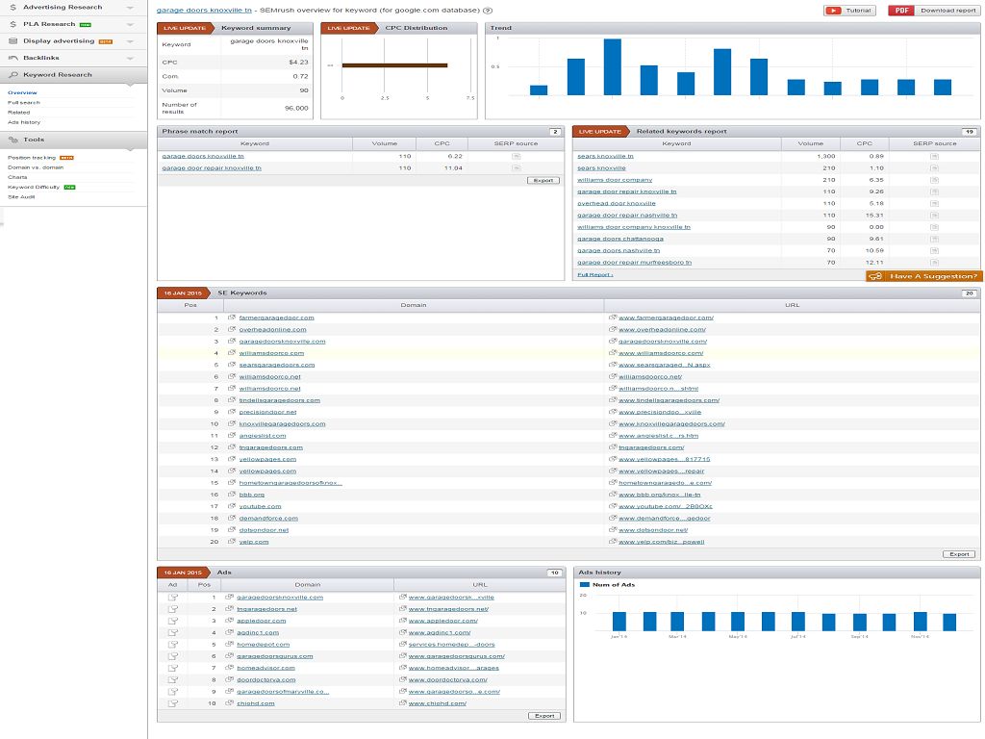This screenshot has width=985, height=739.
Task: Open Full Report link under Related keywords
Action: [x=594, y=274]
